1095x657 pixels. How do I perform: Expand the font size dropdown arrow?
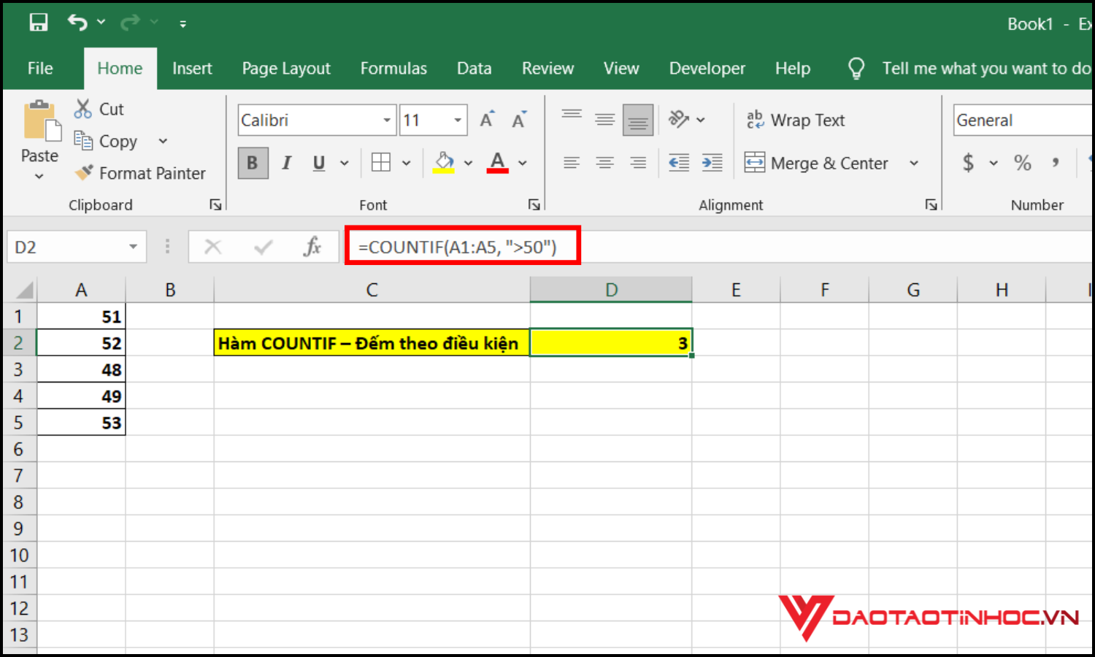tap(458, 120)
